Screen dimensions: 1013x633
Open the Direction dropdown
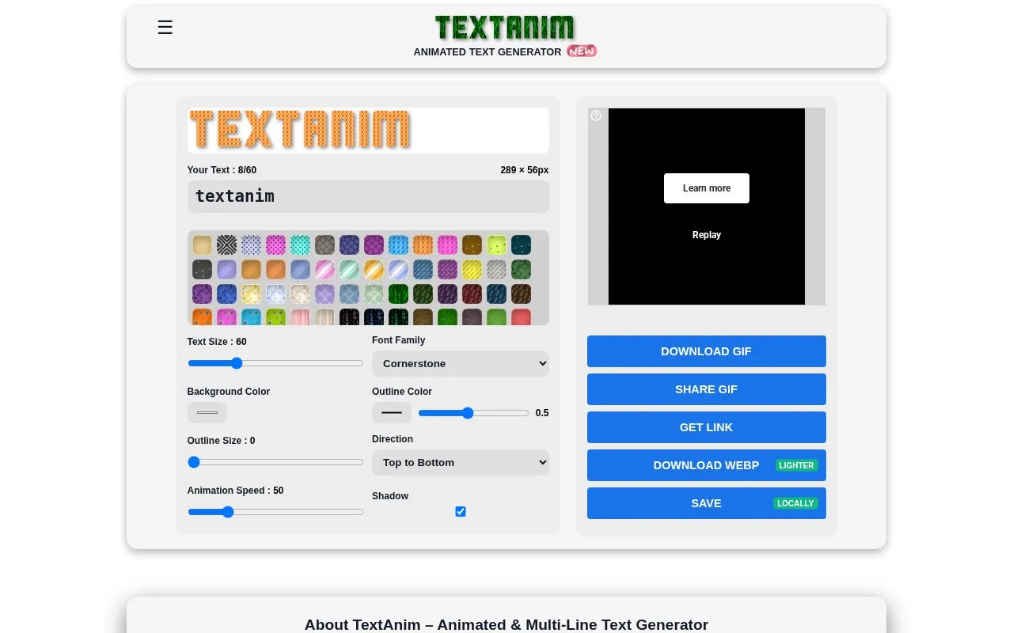[x=461, y=462]
